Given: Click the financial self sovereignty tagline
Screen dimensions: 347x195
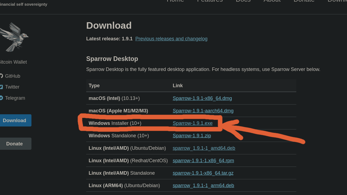Looking at the screenshot, I should point(24,4).
